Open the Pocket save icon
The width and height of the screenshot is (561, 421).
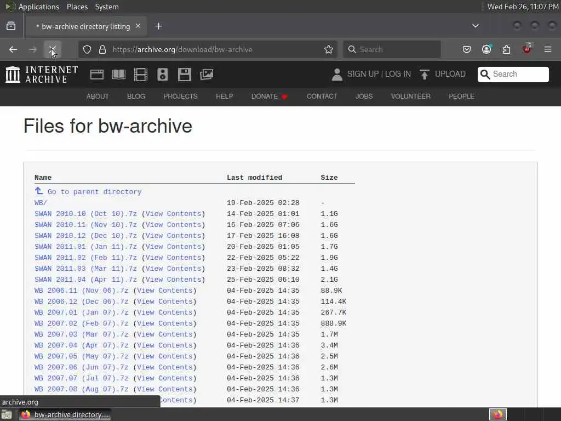click(x=467, y=49)
